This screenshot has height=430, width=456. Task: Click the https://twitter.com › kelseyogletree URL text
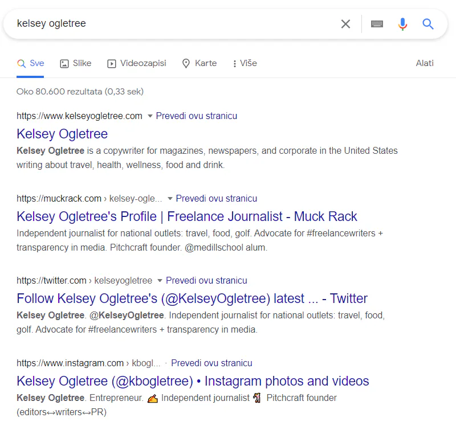tap(84, 280)
